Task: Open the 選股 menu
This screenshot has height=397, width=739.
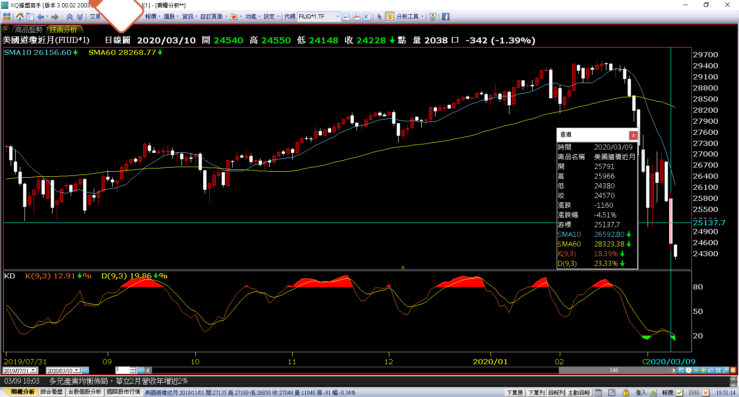Action: click(171, 17)
